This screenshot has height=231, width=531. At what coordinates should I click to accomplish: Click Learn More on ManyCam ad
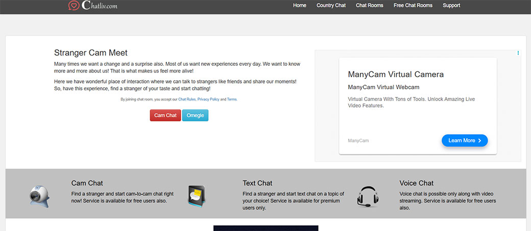465,140
